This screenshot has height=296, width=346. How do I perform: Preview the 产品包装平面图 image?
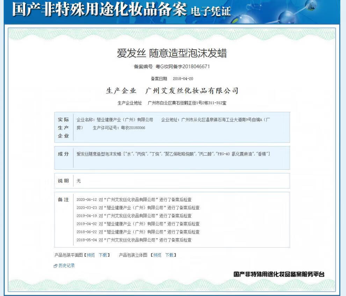pyautogui.click(x=91, y=255)
